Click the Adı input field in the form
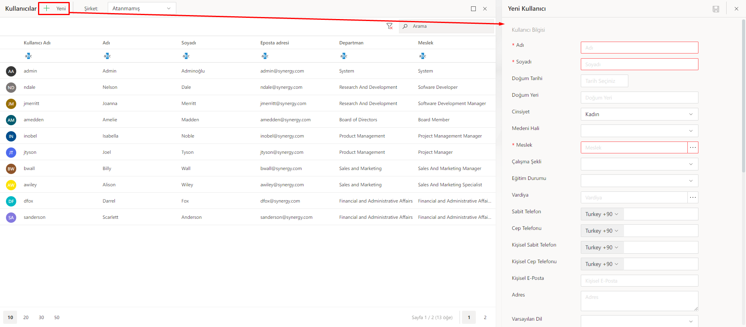This screenshot has width=746, height=327. point(639,48)
